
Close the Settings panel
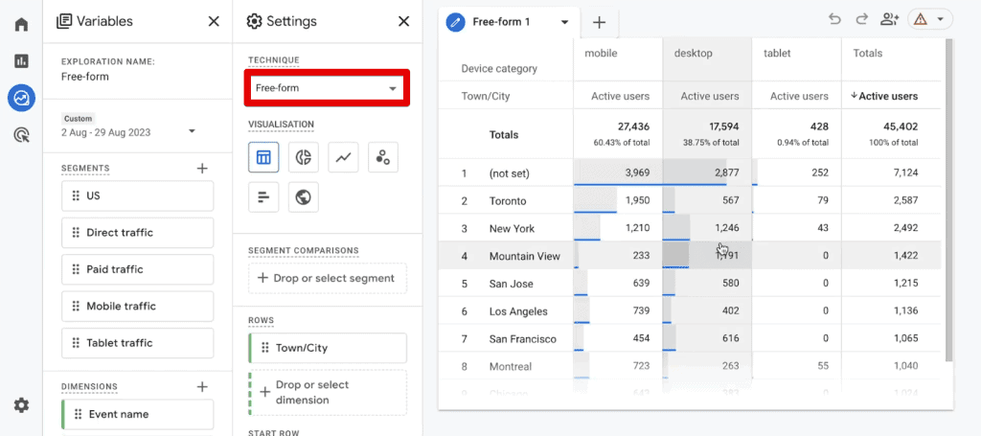click(403, 21)
